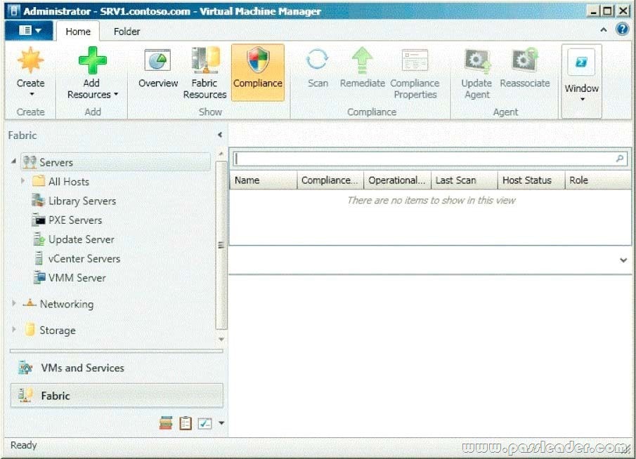Show Fabric Resources view
The height and width of the screenshot is (459, 636).
click(205, 73)
